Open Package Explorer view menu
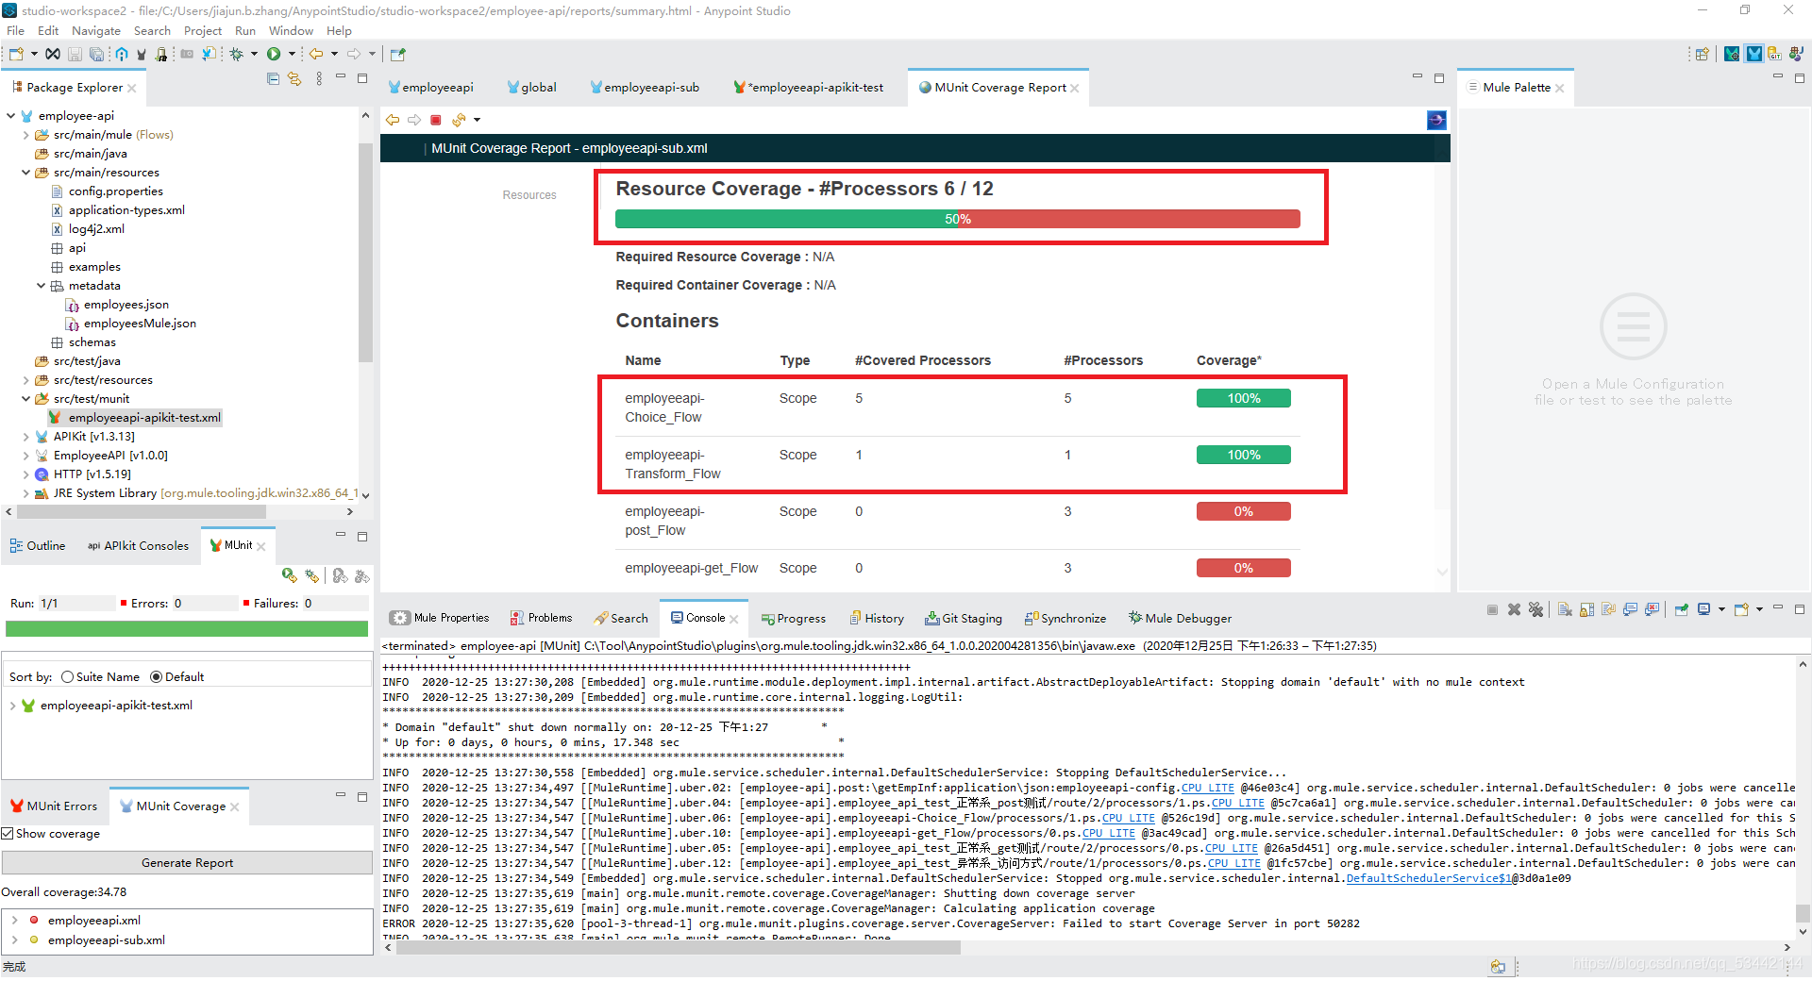Image resolution: width=1812 pixels, height=981 pixels. [319, 79]
